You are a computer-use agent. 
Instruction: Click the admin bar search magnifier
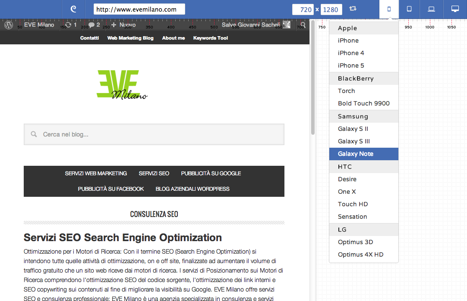coord(303,25)
